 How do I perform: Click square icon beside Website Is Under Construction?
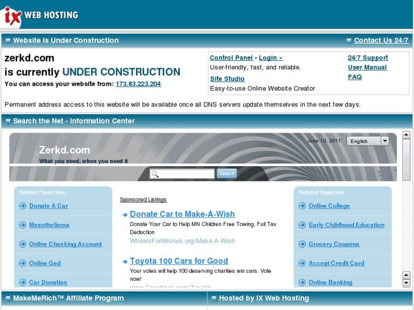point(8,40)
